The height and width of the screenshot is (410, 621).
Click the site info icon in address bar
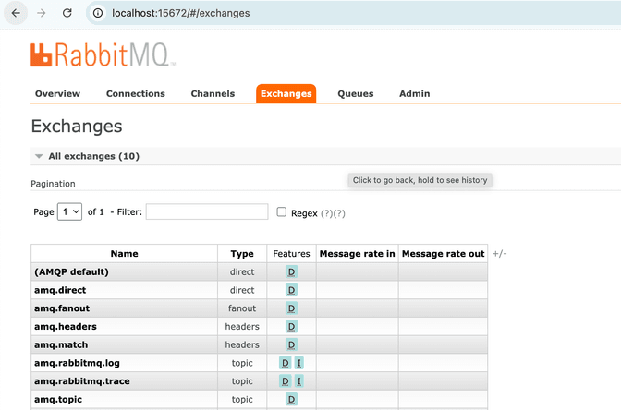tap(98, 14)
